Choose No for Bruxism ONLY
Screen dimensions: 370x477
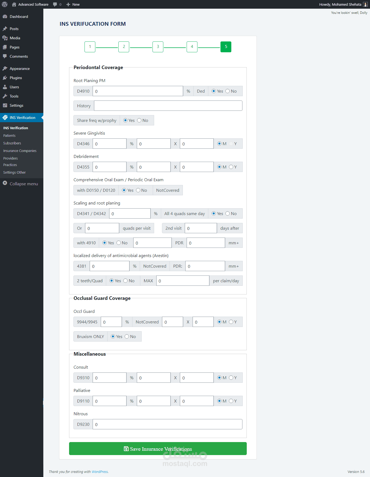127,336
